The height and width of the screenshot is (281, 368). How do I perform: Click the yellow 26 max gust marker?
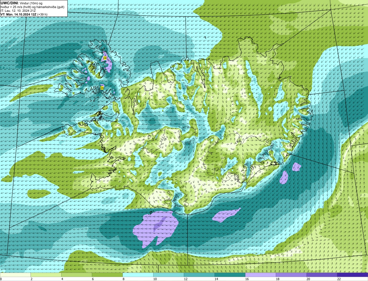click(x=102, y=88)
